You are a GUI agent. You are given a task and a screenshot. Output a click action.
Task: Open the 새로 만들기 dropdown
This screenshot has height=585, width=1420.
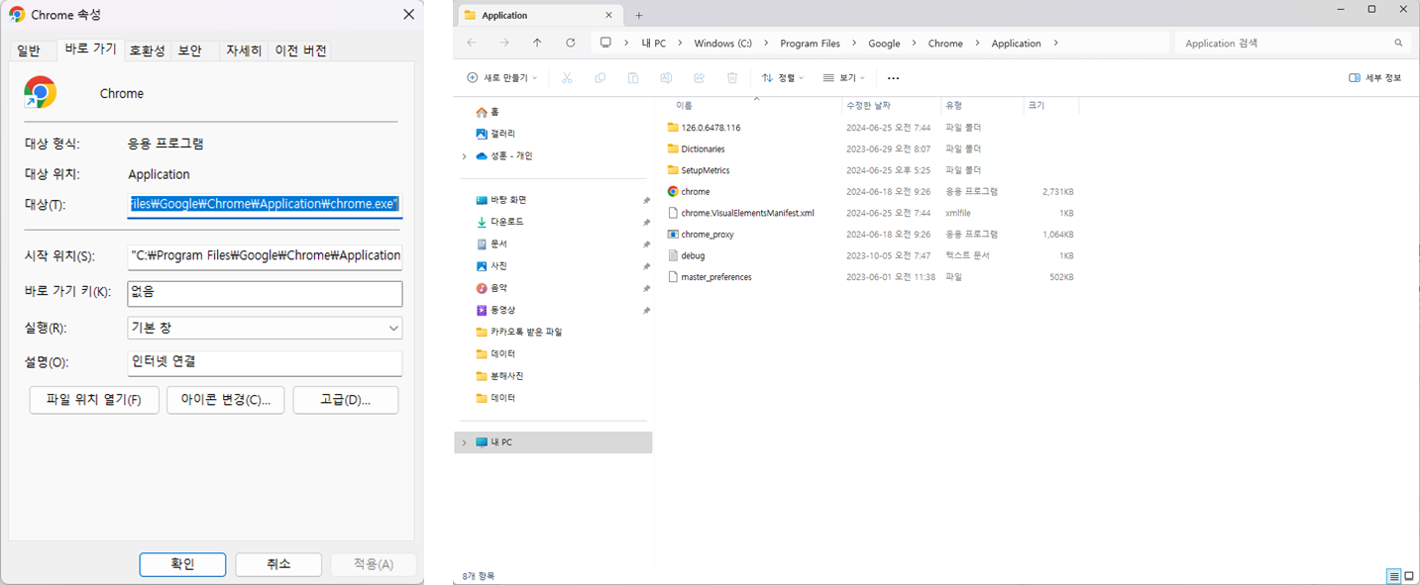pyautogui.click(x=502, y=78)
